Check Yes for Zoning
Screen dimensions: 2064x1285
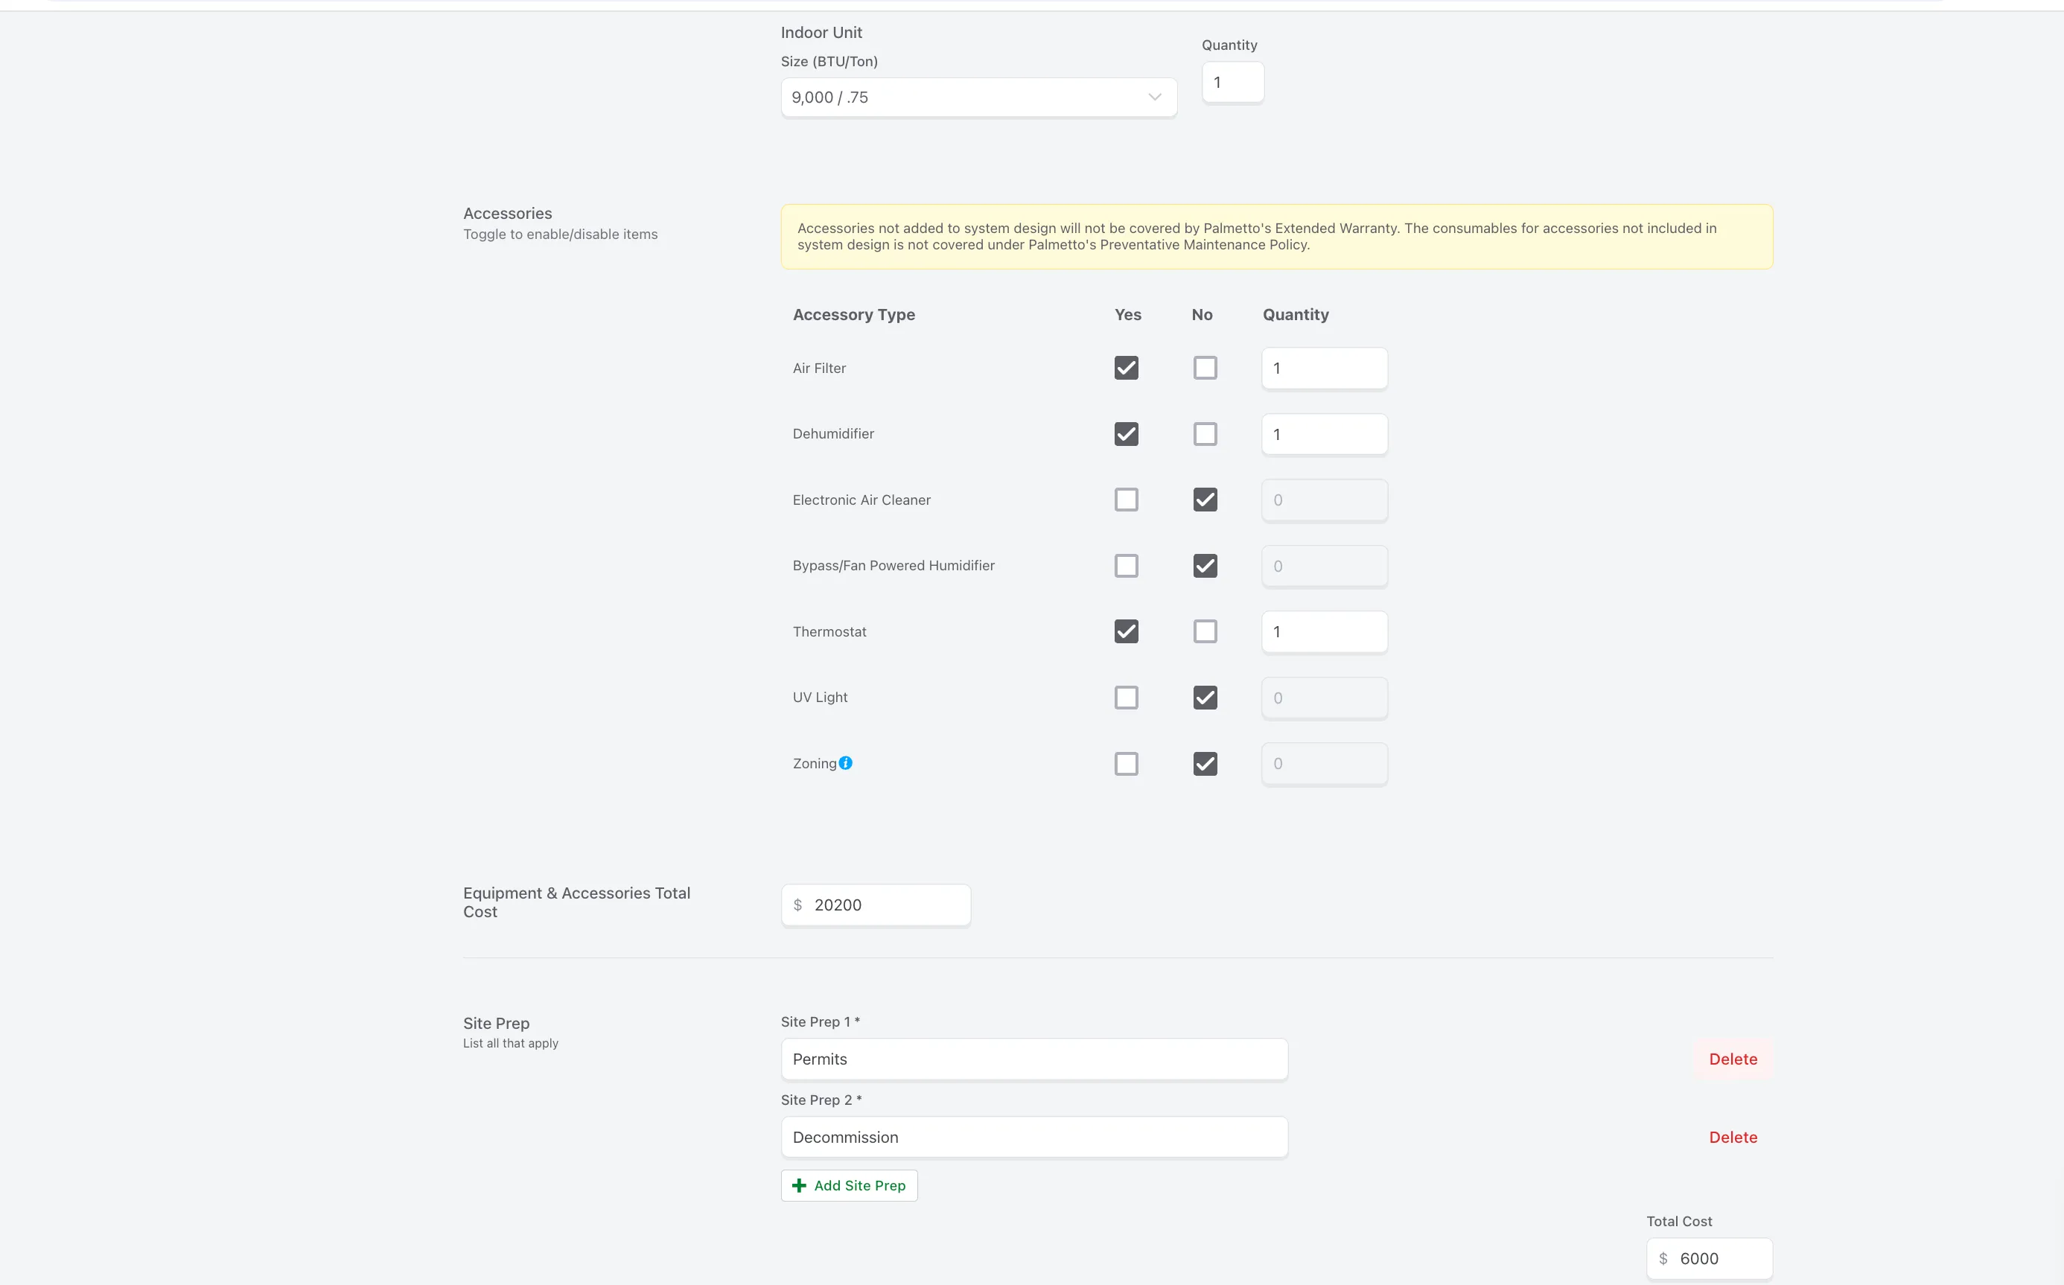click(x=1126, y=764)
